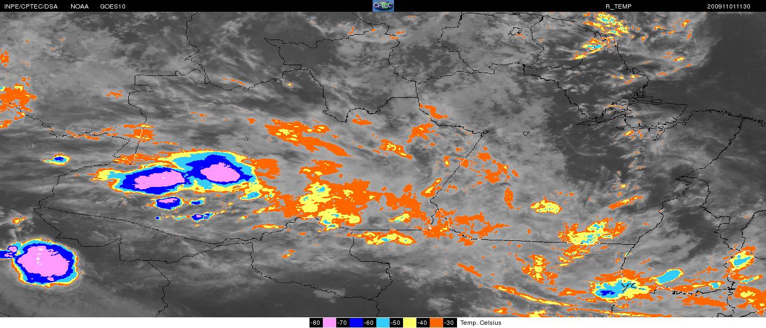Click the orange legend swatch after -40
The height and width of the screenshot is (328, 766).
point(436,323)
